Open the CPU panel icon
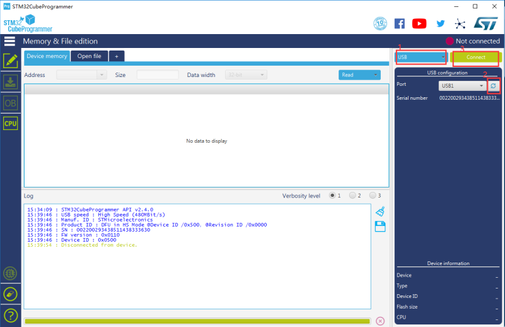The width and height of the screenshot is (505, 327). point(10,124)
